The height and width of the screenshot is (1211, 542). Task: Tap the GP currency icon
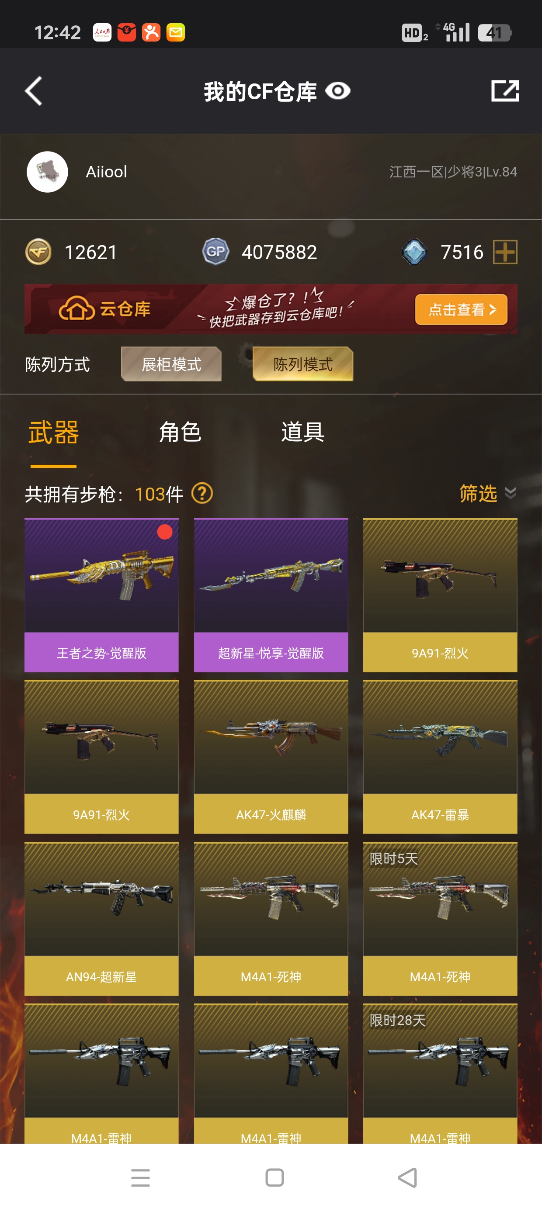pos(215,252)
